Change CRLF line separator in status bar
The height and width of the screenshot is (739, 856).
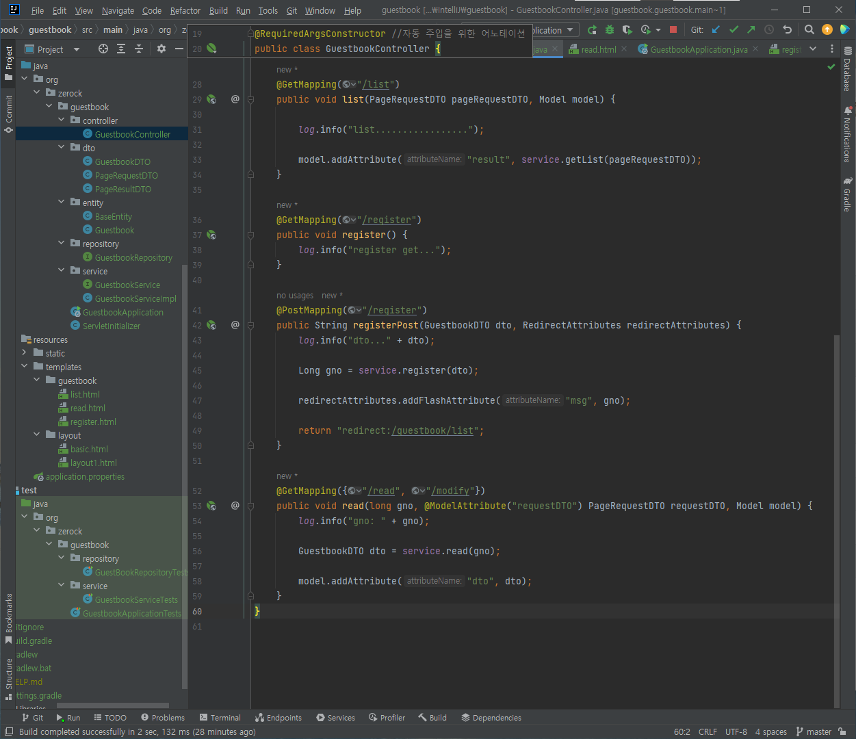tap(708, 731)
